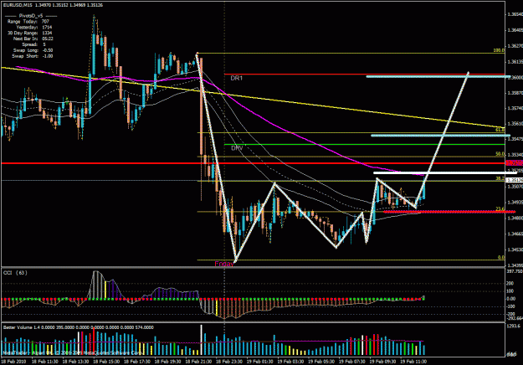Click the CCI (63) indicator label
This screenshot has height=365, width=523.
click(x=15, y=273)
